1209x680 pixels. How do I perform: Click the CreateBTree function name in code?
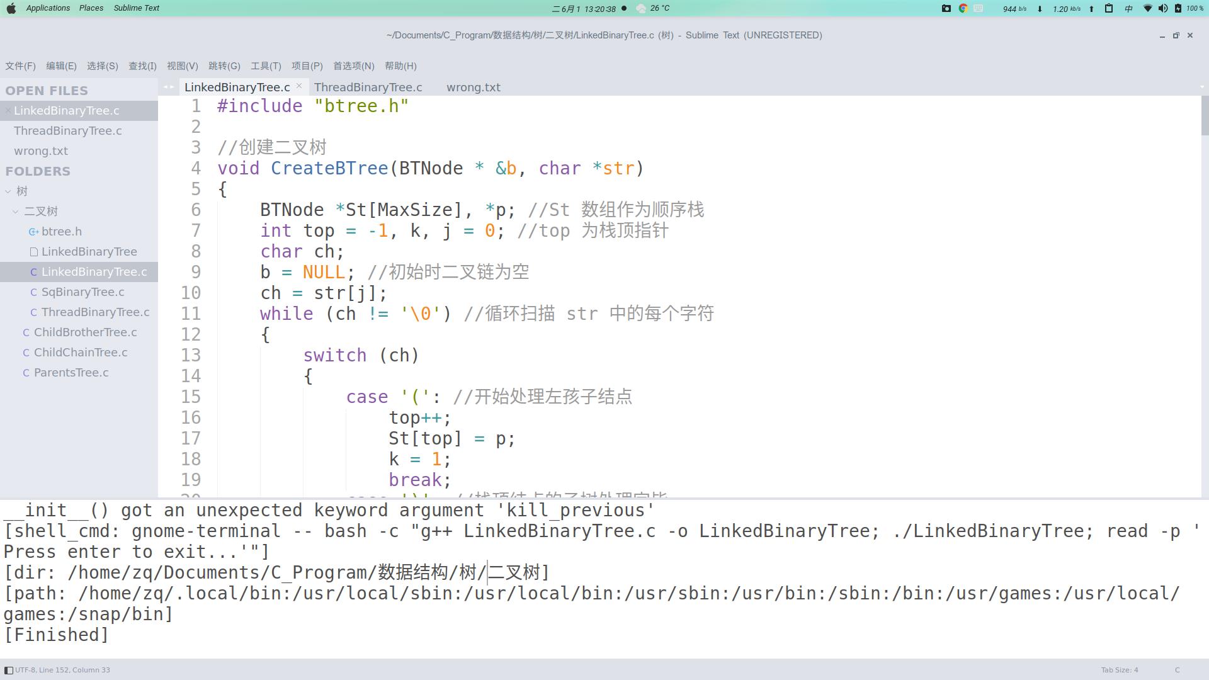pos(329,168)
